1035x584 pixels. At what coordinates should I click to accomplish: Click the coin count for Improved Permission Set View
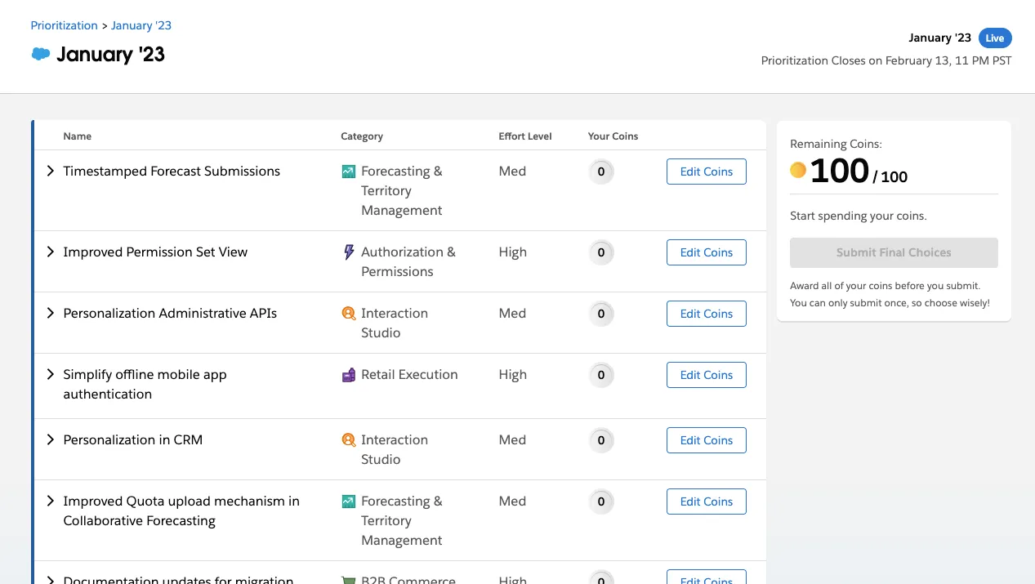tap(601, 252)
